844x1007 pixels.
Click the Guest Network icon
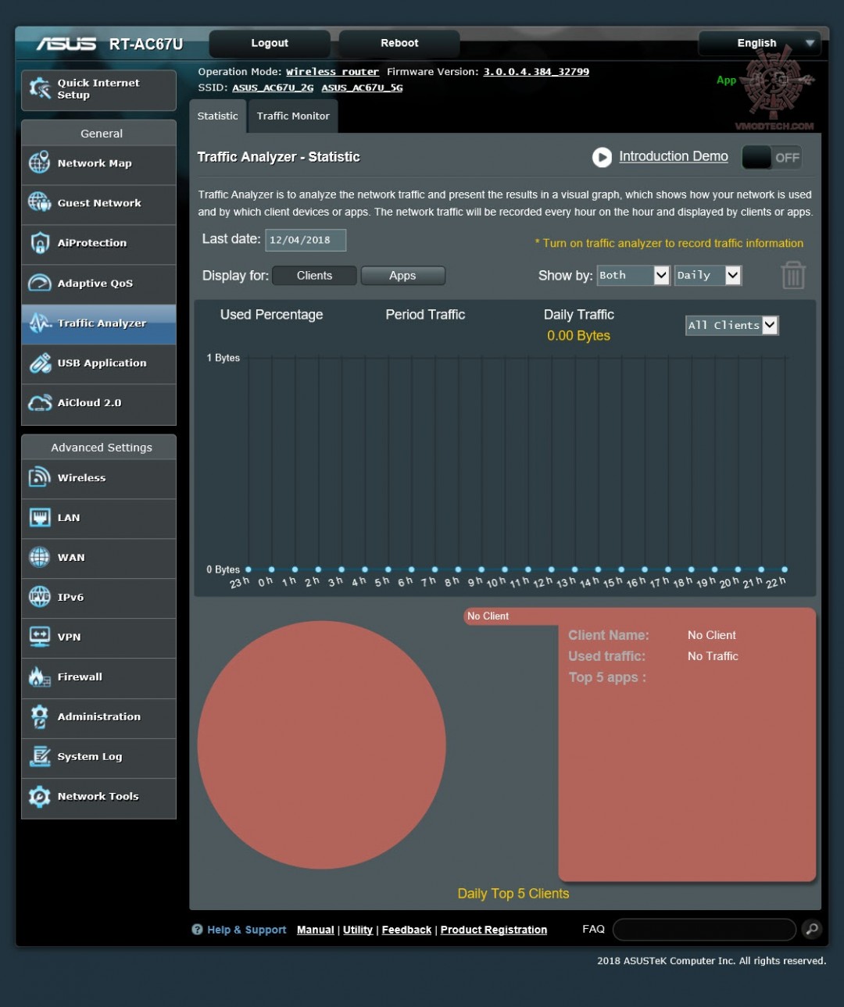pos(40,203)
